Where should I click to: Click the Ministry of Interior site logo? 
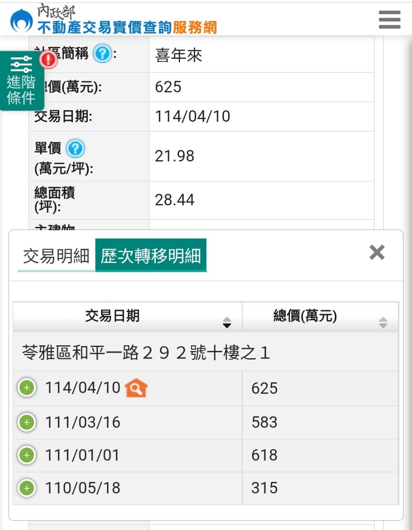(22, 21)
